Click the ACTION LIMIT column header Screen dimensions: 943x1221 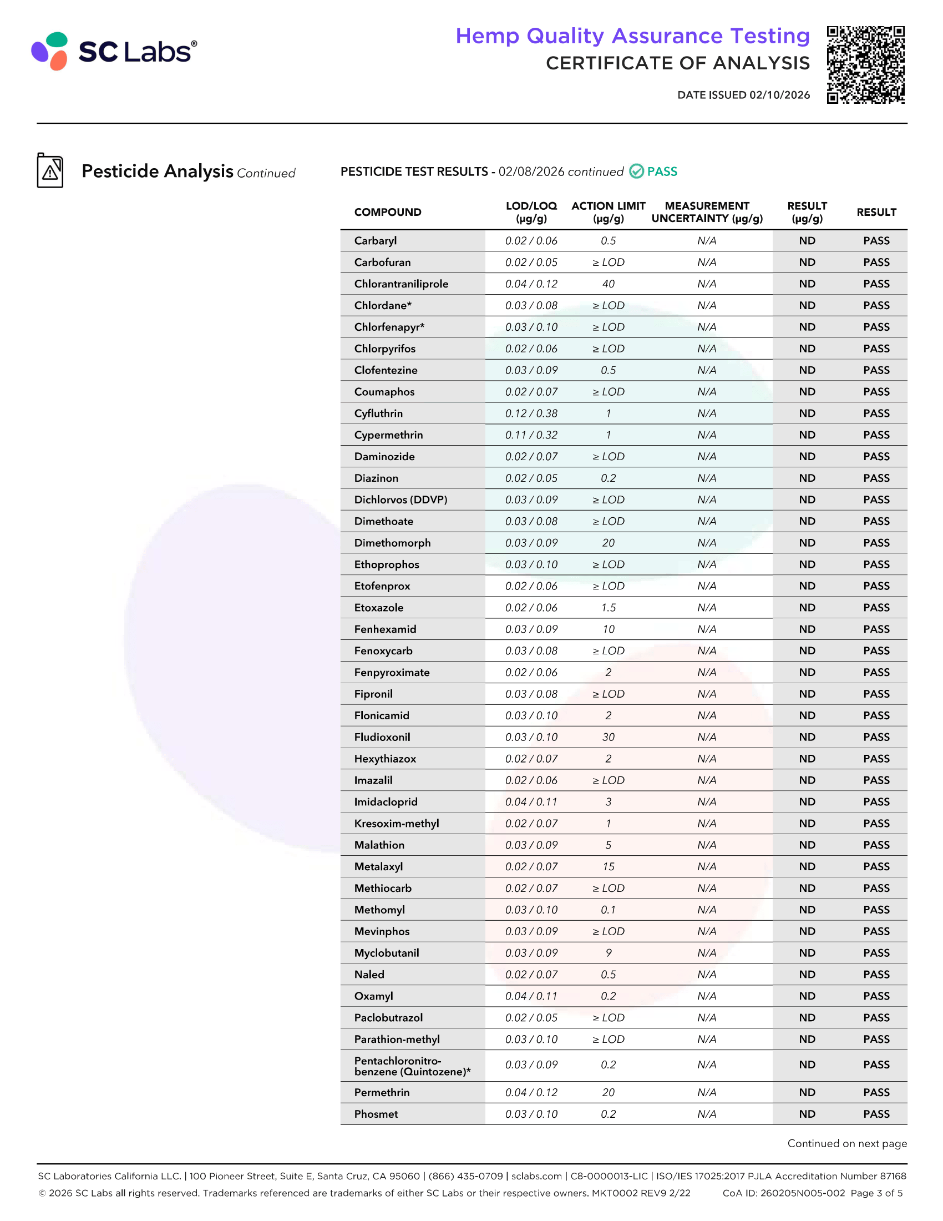609,213
